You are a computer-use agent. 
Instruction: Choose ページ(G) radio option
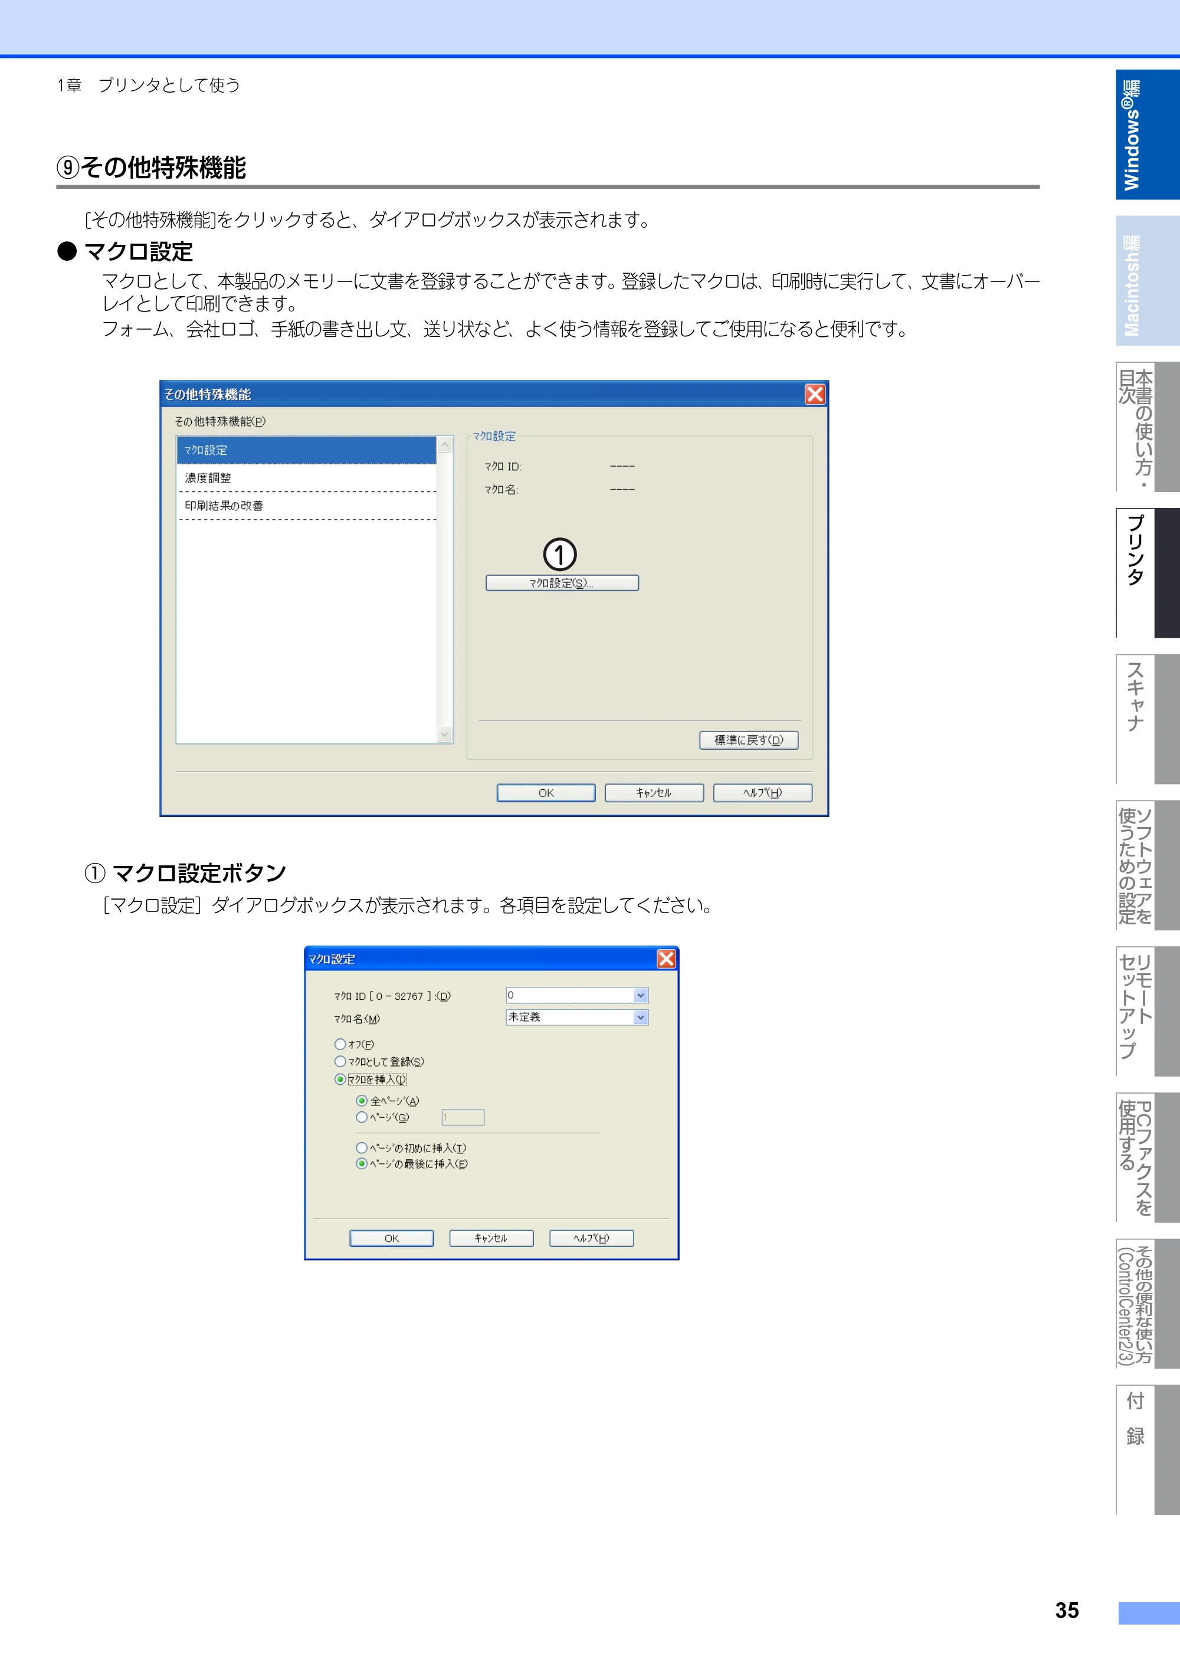coord(362,1117)
